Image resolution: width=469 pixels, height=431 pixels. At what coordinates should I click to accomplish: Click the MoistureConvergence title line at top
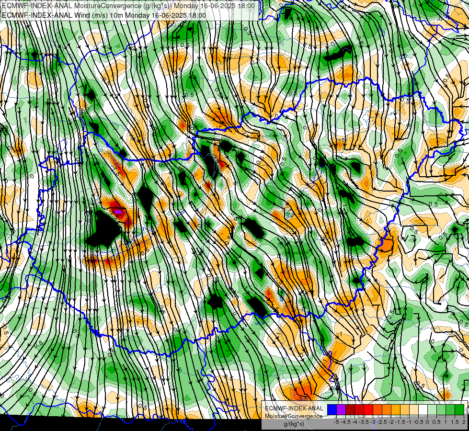click(x=128, y=6)
